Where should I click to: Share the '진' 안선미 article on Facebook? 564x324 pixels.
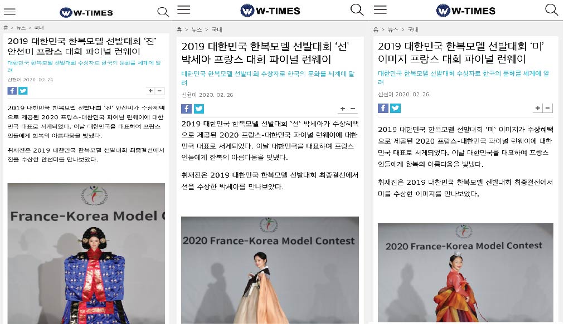pos(12,91)
